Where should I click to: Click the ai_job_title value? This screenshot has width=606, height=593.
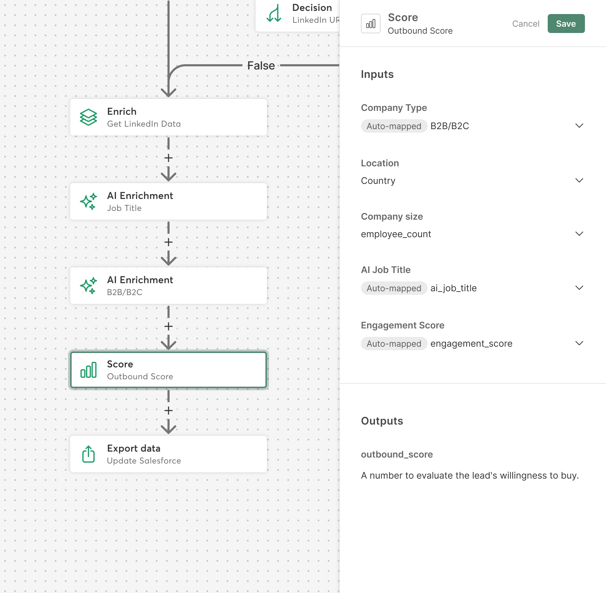click(454, 288)
